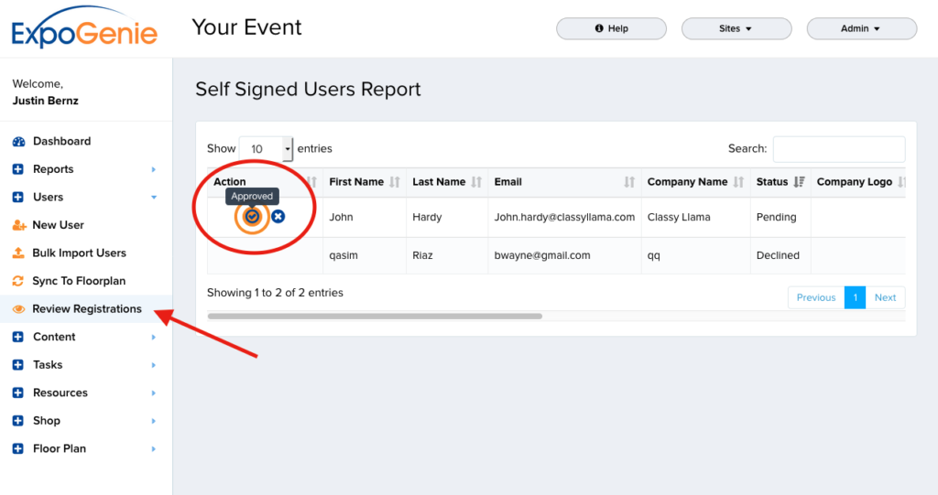Click the plus icon beside Tasks
The height and width of the screenshot is (495, 938).
click(x=18, y=365)
